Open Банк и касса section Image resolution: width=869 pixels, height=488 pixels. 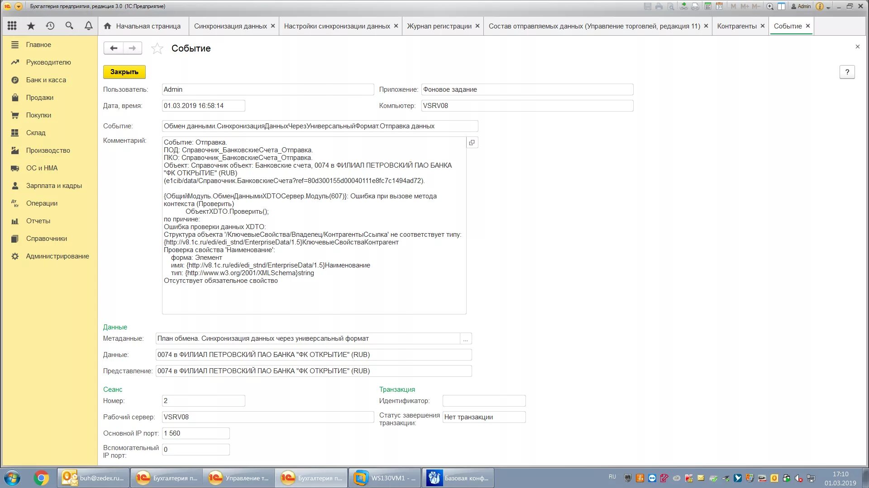point(46,80)
